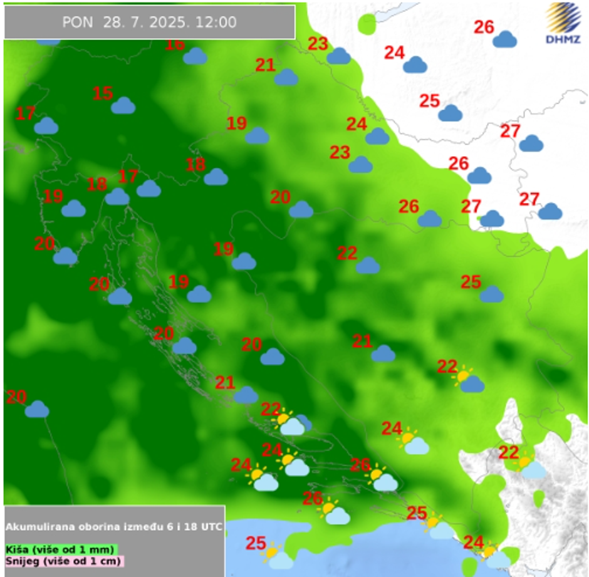
Task: Click the cloud icon beside the topmost 26
Action: (504, 40)
